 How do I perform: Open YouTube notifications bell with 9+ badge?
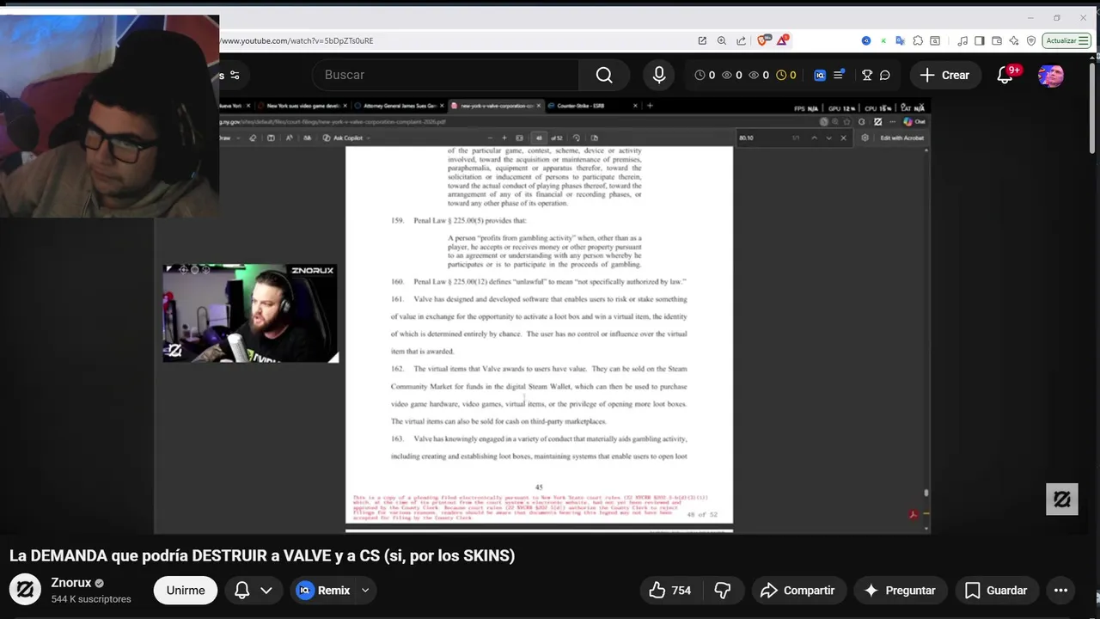[1006, 75]
